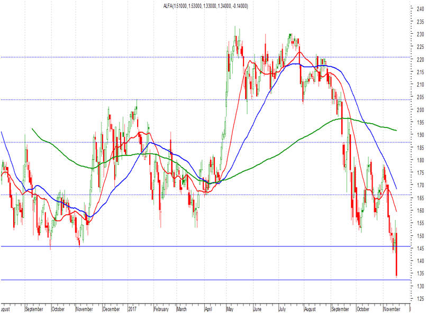Click the 1.35 price axis label

[420, 273]
